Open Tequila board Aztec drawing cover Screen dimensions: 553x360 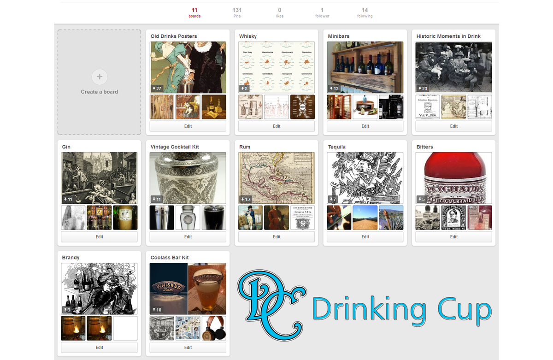pos(365,178)
